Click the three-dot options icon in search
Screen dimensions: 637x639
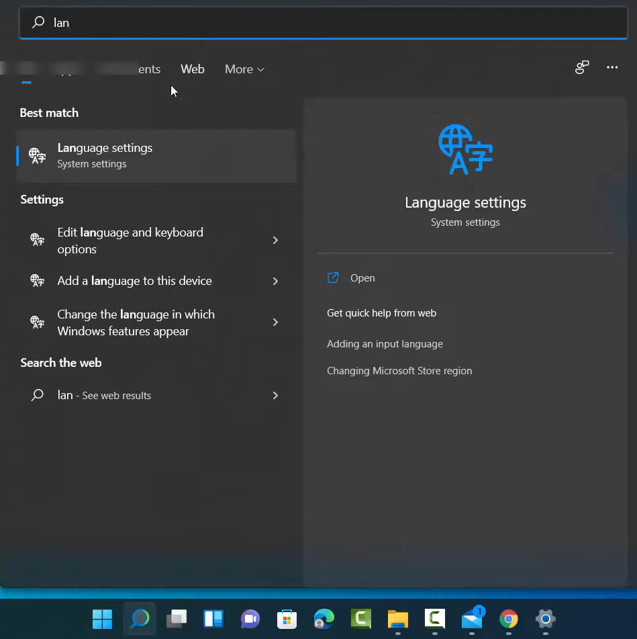[x=612, y=68]
